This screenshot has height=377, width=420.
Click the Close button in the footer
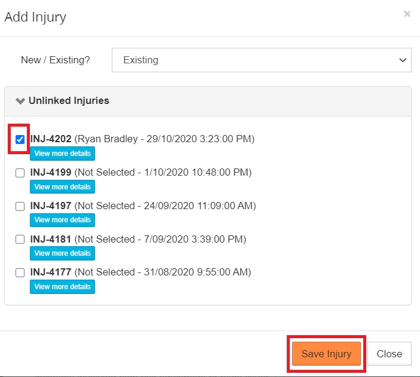coord(389,354)
